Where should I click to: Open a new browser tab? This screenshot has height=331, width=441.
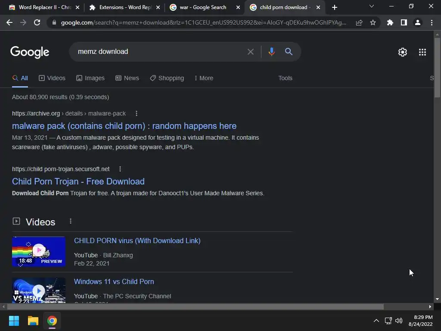[334, 7]
